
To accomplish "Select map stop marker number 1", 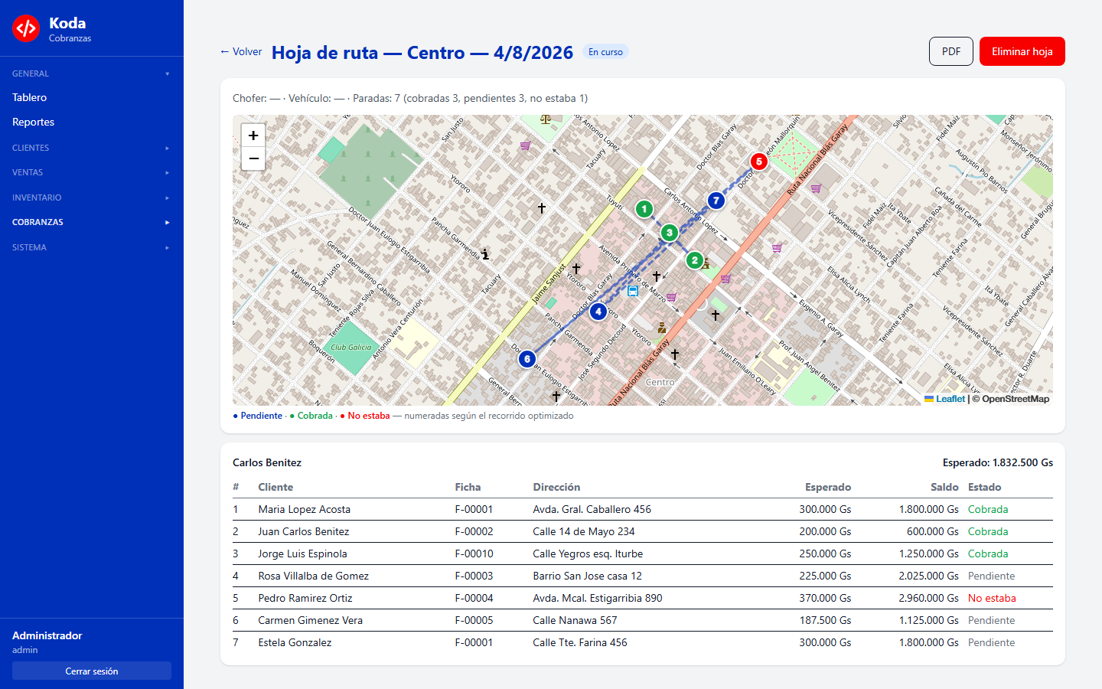I will click(644, 209).
